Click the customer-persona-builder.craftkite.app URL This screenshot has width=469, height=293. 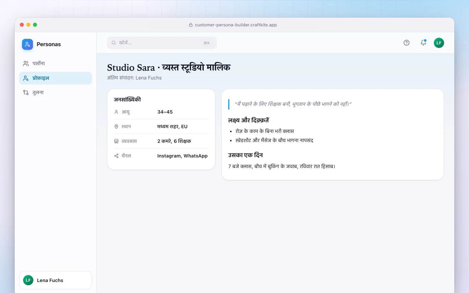236,25
